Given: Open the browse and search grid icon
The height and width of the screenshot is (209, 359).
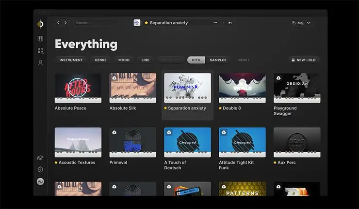Looking at the screenshot, I should [x=41, y=51].
